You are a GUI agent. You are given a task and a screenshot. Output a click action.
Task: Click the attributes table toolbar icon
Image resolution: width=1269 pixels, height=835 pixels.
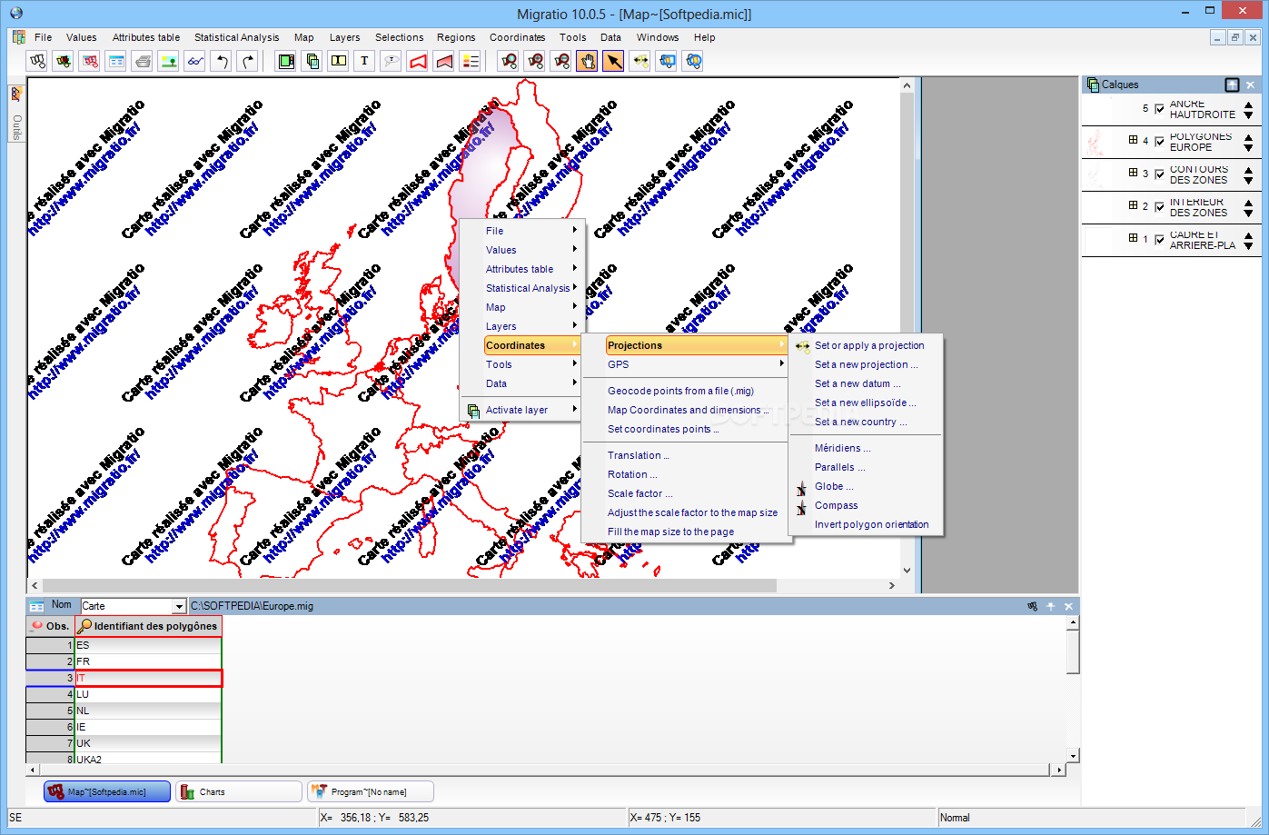point(116,61)
